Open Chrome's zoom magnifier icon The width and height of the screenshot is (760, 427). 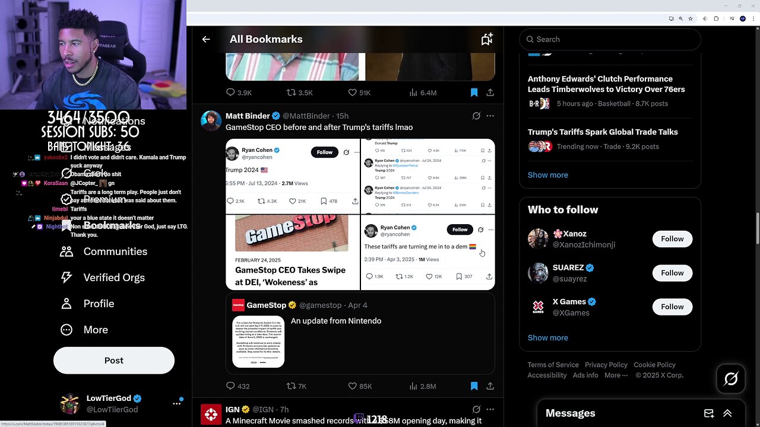(680, 19)
